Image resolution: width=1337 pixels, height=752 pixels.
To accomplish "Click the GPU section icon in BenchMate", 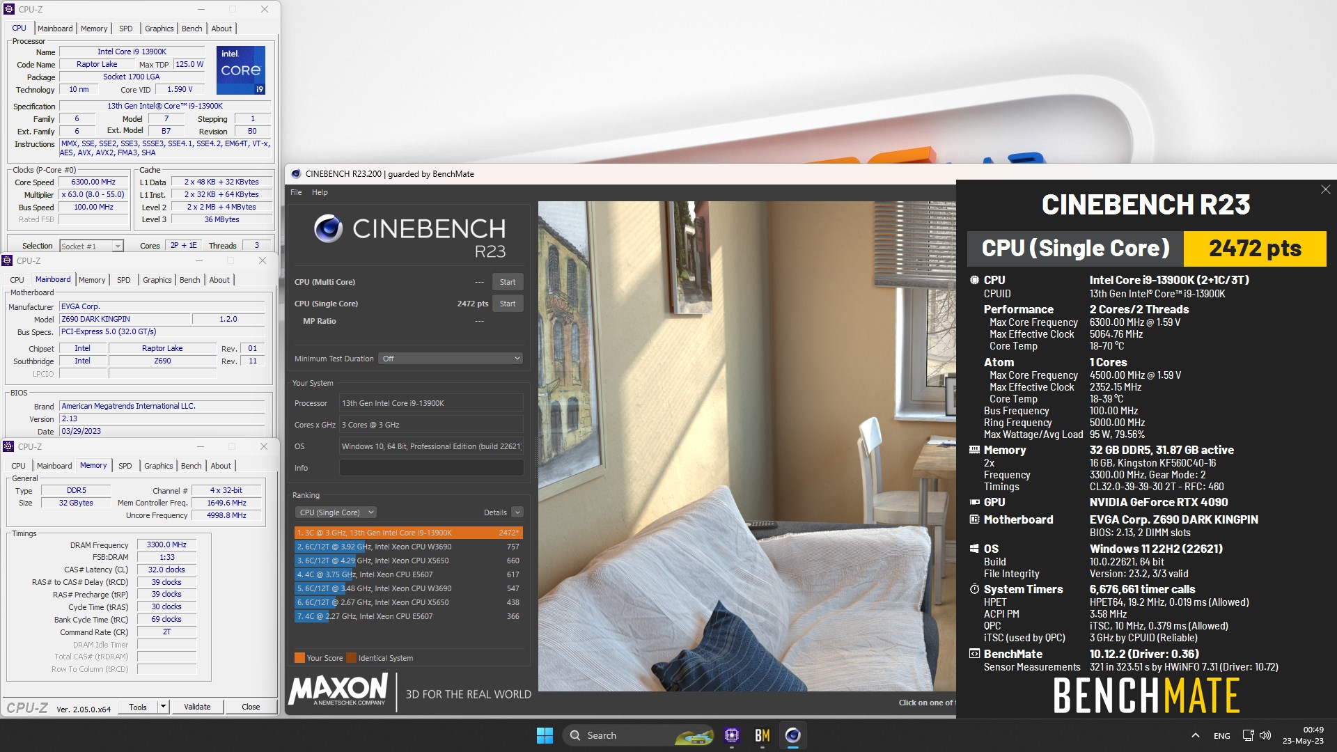I will [x=974, y=502].
